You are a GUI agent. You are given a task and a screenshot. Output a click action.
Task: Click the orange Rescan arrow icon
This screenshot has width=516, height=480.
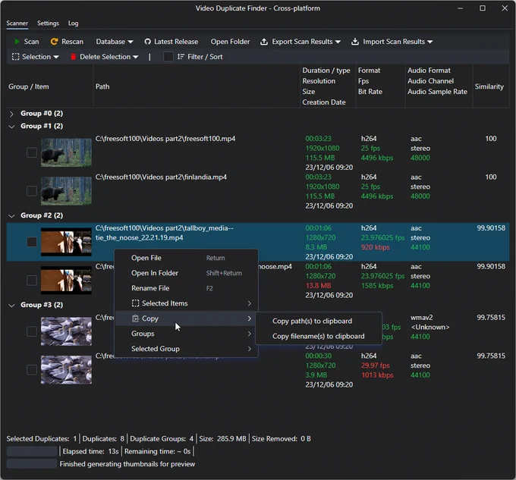[x=54, y=42]
